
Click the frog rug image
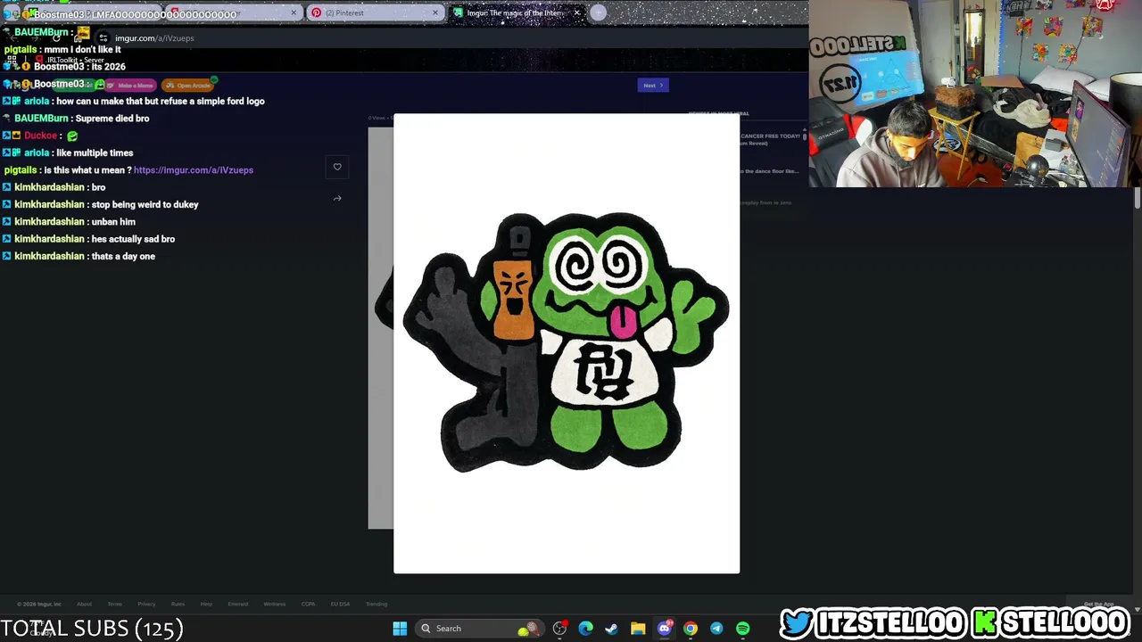point(567,343)
